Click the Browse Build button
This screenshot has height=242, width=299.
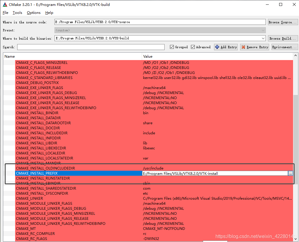click(x=283, y=38)
